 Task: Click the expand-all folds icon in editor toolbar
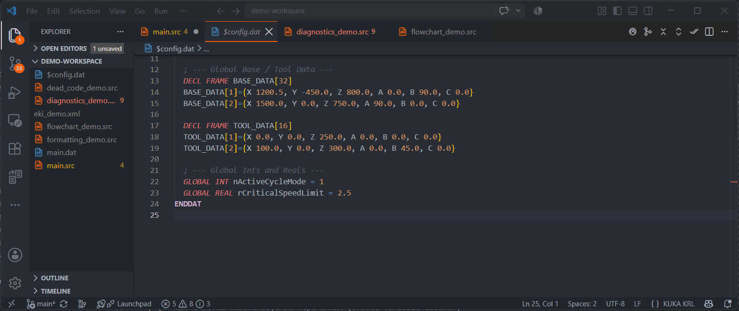coord(679,32)
